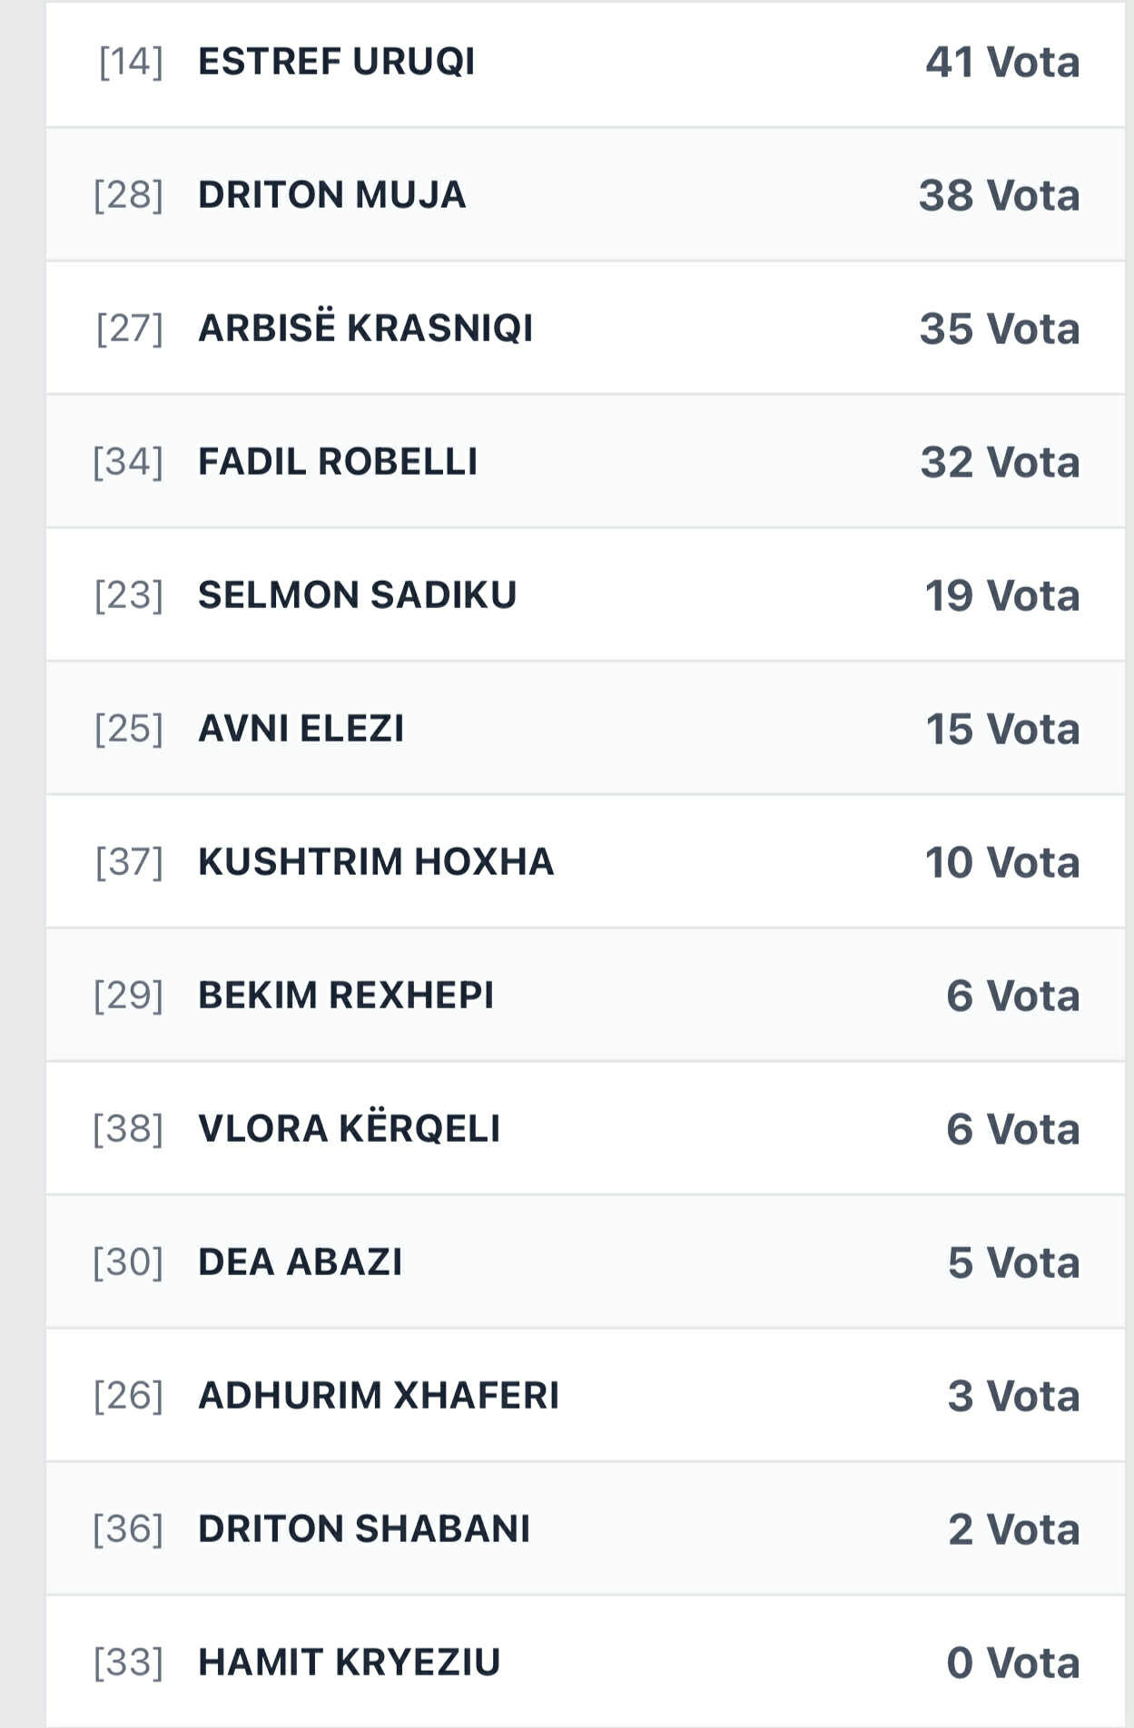The height and width of the screenshot is (1728, 1134).
Task: Click the 0 Vota count
Action: pos(1012,1664)
